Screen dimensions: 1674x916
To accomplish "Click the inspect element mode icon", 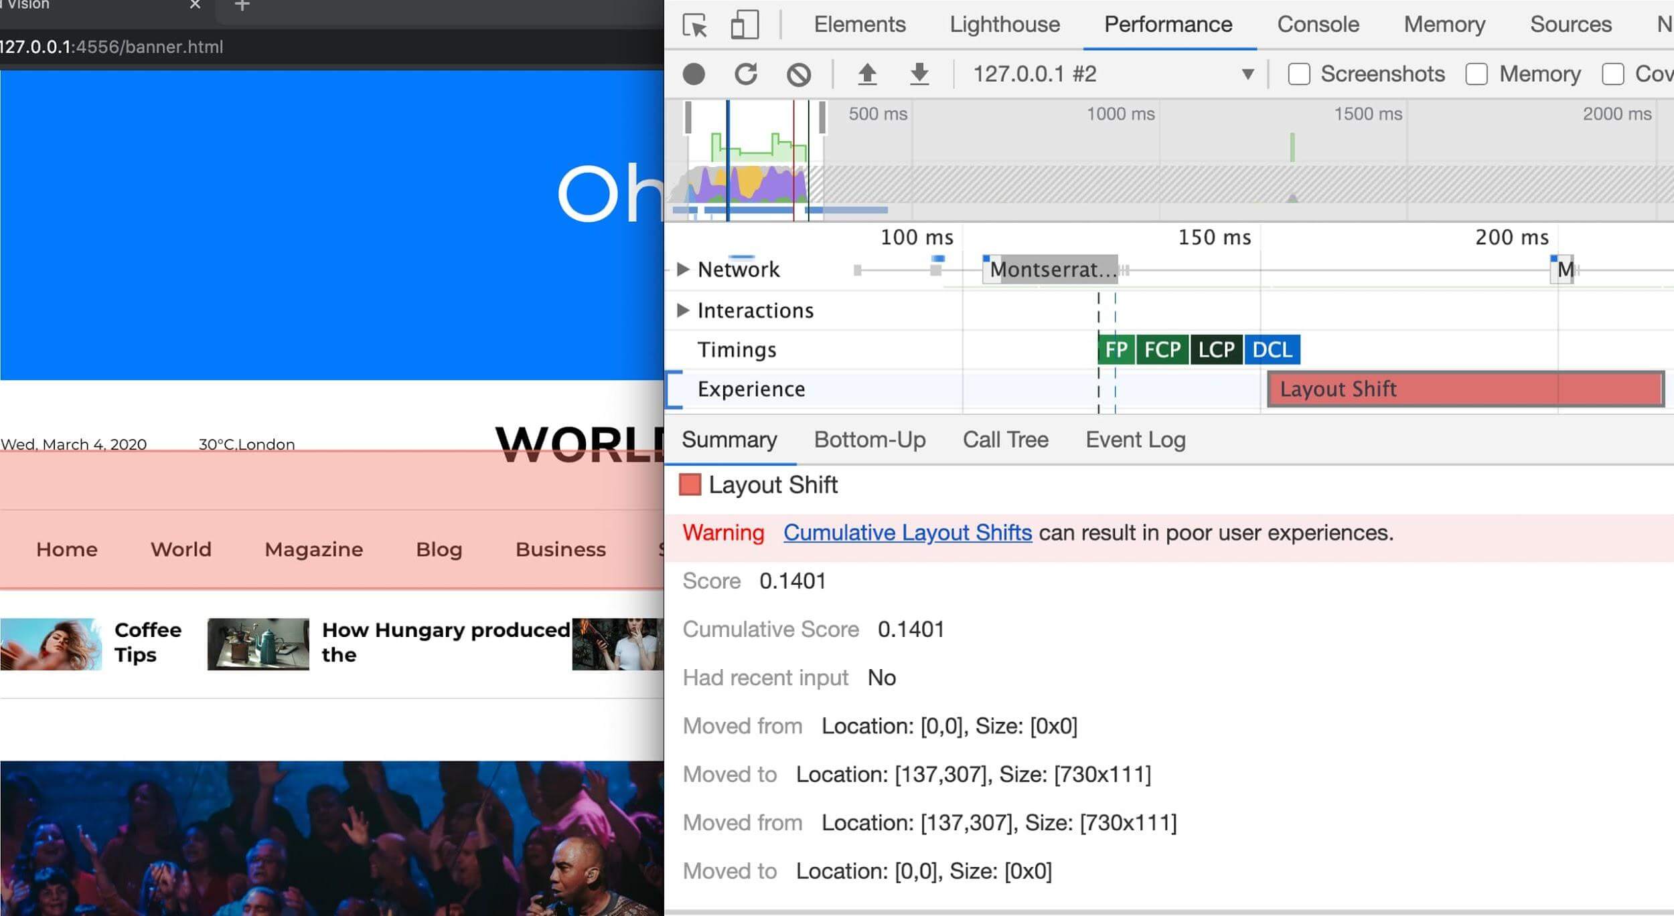I will (x=698, y=23).
